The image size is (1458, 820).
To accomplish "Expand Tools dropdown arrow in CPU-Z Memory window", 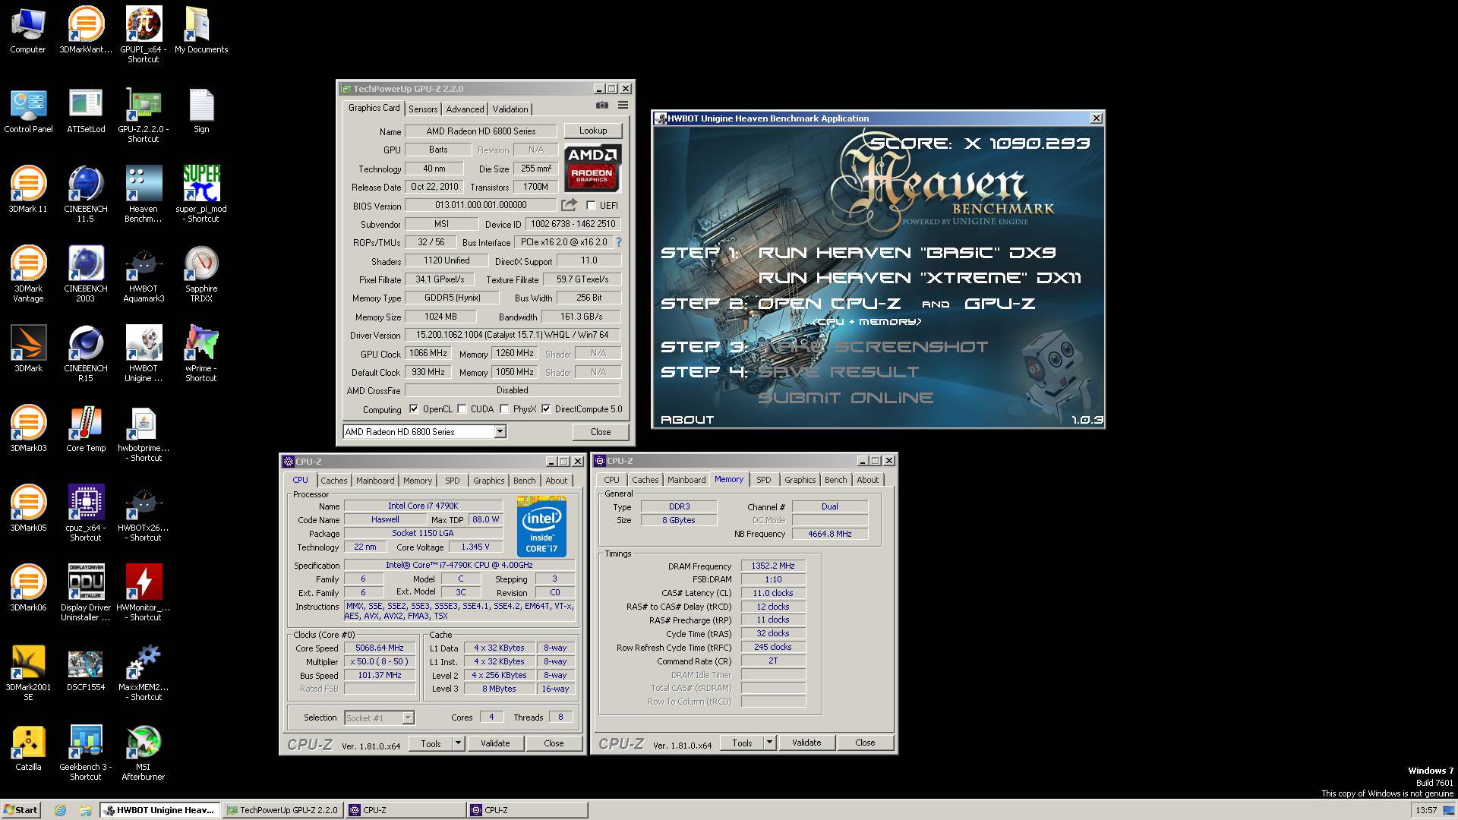I will click(769, 743).
